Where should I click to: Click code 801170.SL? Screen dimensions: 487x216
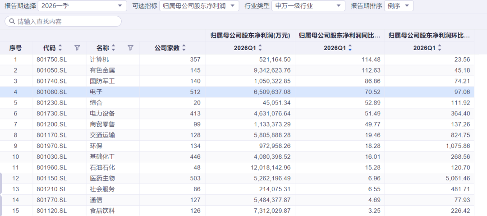coord(51,135)
